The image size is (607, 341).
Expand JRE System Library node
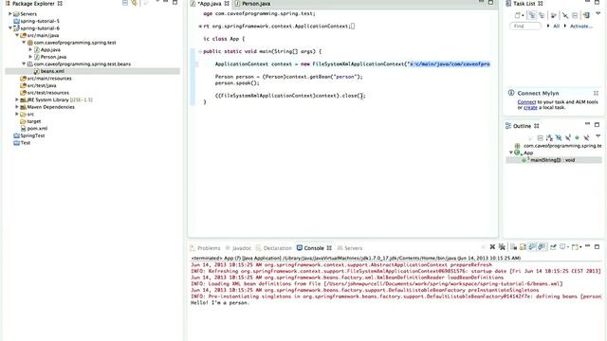tap(17, 99)
